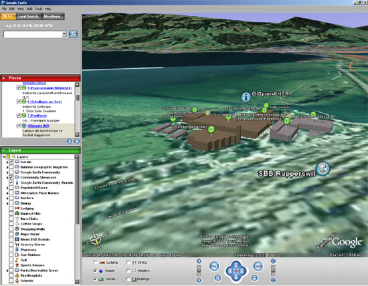This screenshot has height=286, width=368.
Task: Click the search go button beside the Fly To field
Action: click(x=73, y=34)
